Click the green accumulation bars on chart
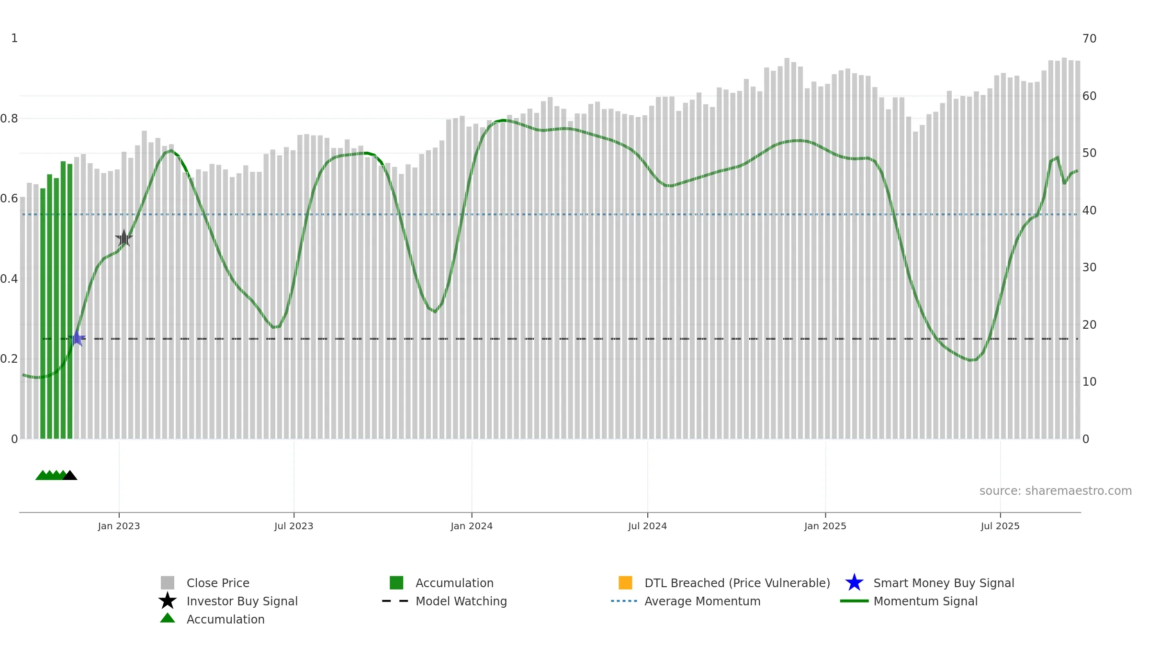 [56, 300]
